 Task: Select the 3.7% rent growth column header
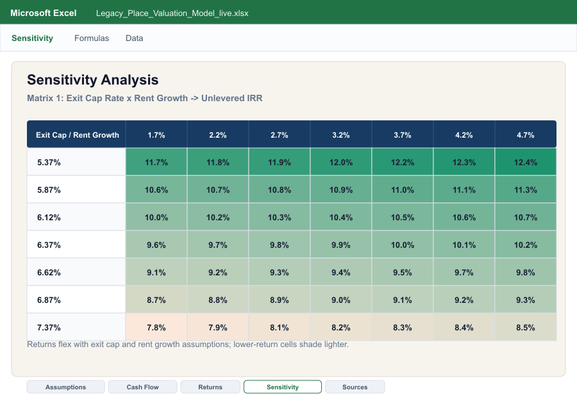pyautogui.click(x=403, y=134)
